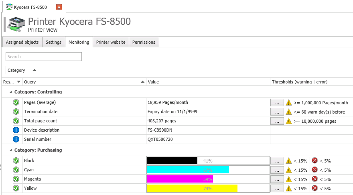353x195 pixels.
Task: Click the green check icon for Yellow toner
Action: click(x=16, y=188)
